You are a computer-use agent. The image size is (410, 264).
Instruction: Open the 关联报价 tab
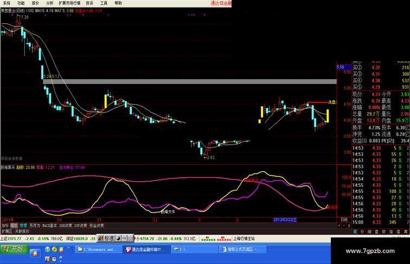[x=22, y=231]
